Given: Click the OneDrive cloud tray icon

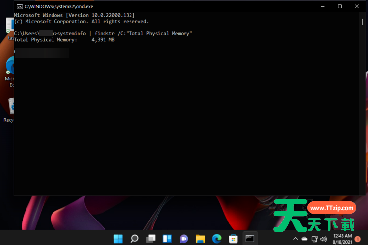Looking at the screenshot, I should tap(304, 239).
